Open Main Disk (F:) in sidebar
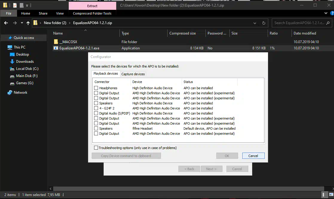334x199 pixels. click(x=27, y=76)
